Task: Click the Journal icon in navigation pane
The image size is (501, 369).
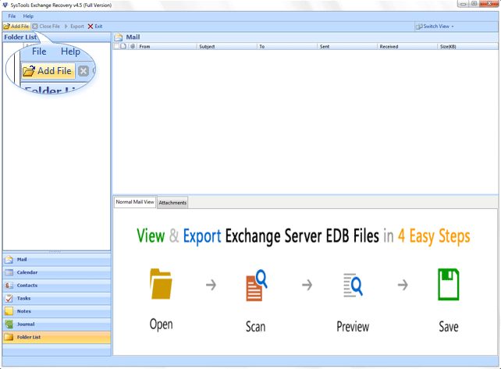Action: point(9,325)
